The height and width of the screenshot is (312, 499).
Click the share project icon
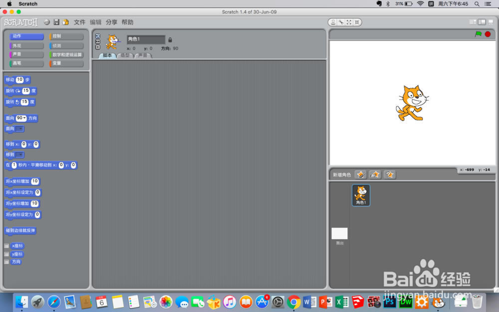(x=65, y=22)
